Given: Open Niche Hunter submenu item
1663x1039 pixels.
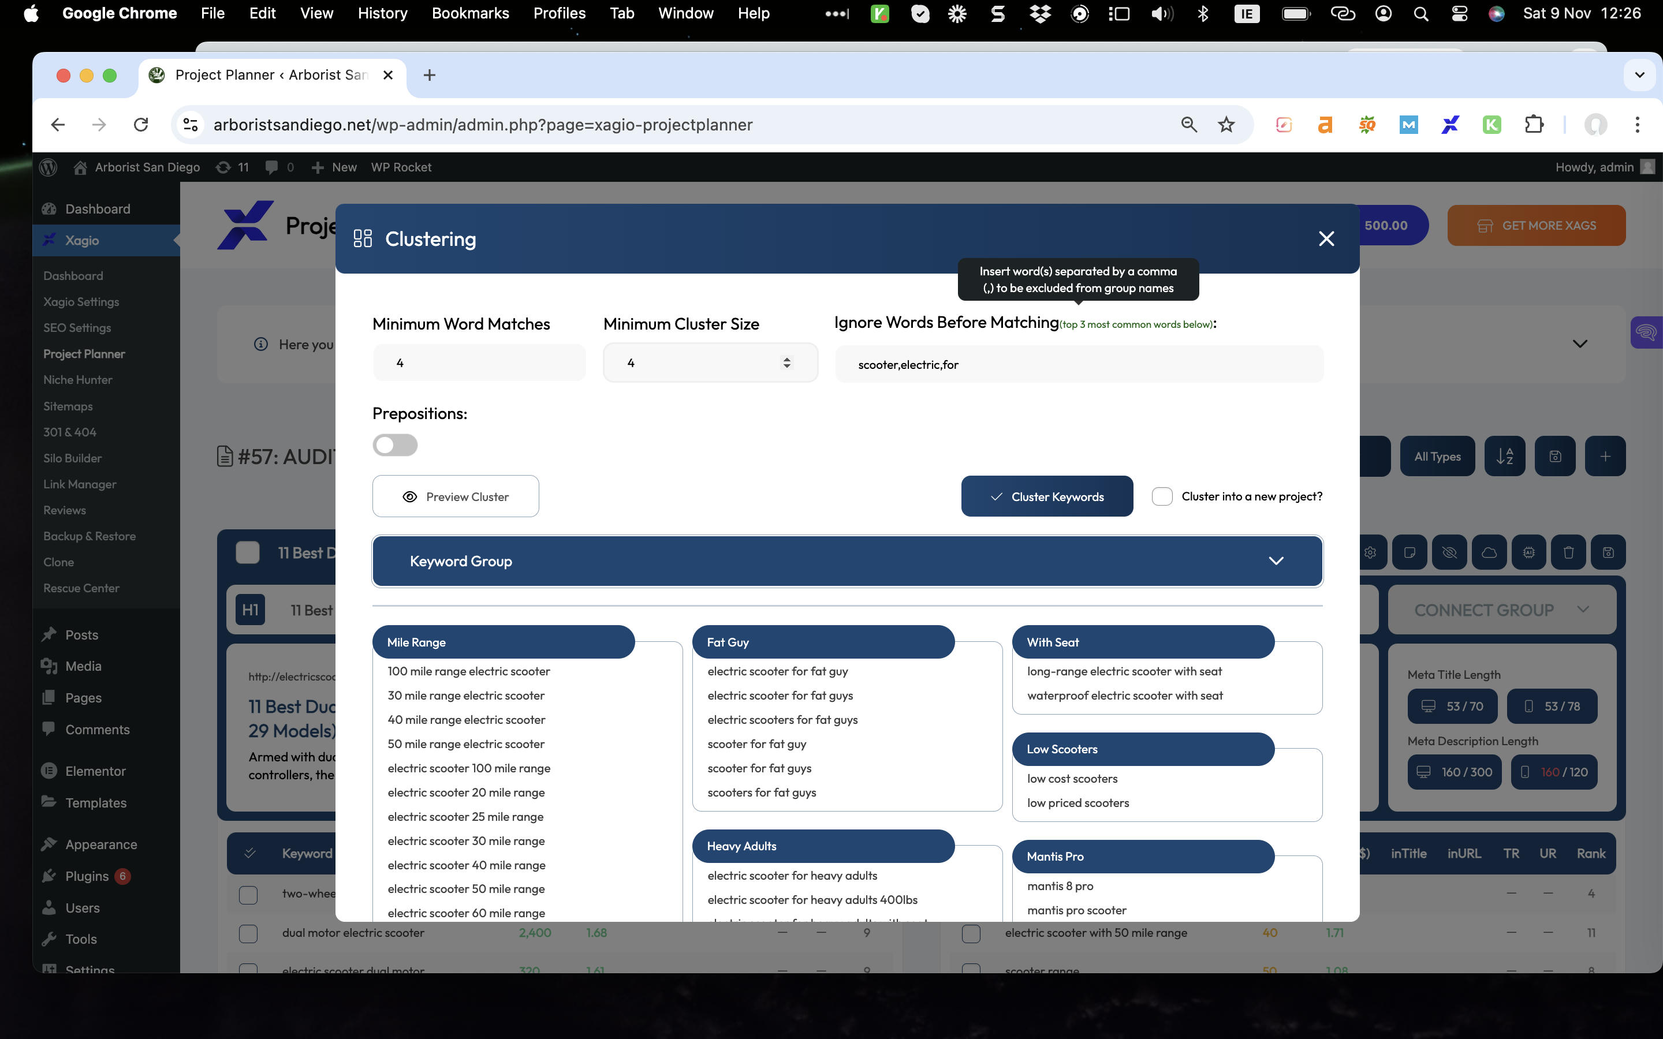Looking at the screenshot, I should coord(77,379).
